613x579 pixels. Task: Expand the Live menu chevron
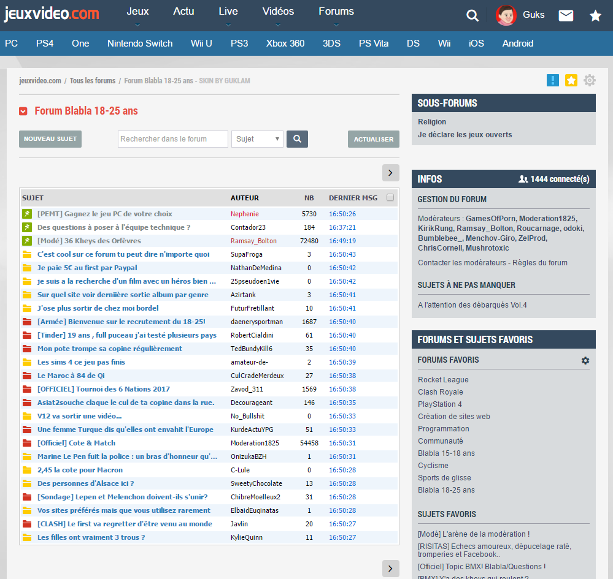228,25
